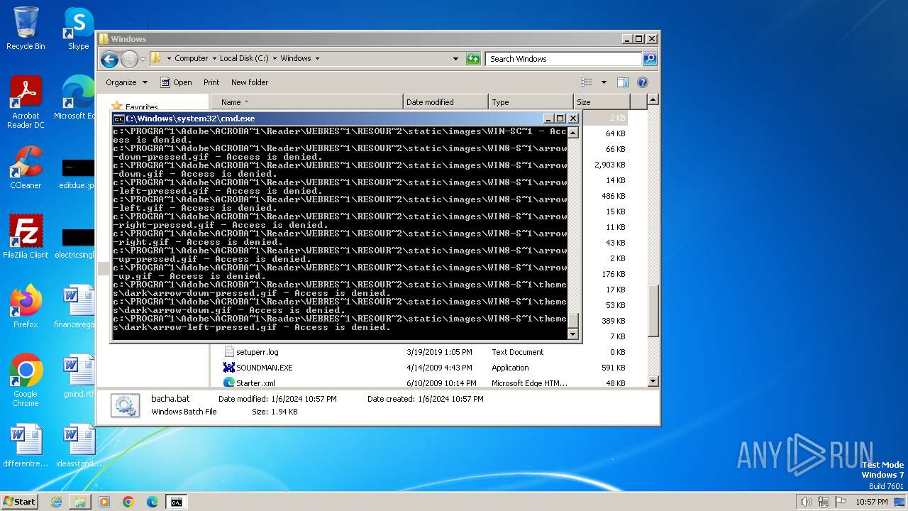Maximize the cmd.exe window
The height and width of the screenshot is (511, 908).
tap(560, 119)
